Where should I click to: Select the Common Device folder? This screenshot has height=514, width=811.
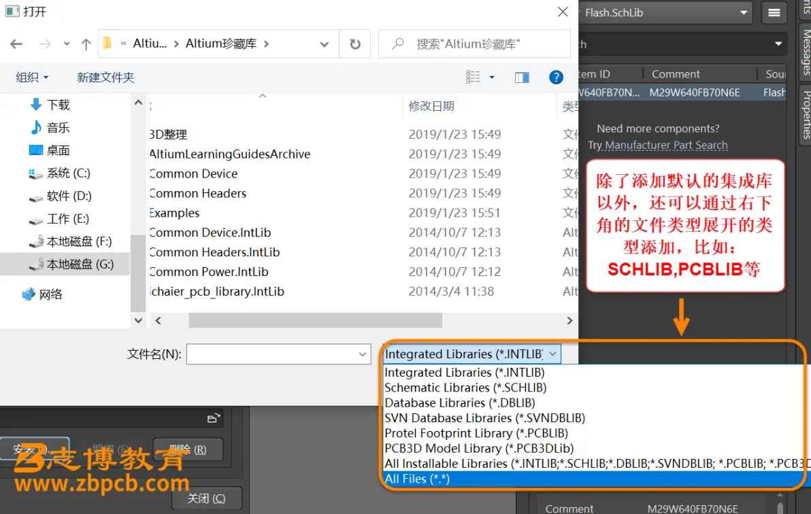193,174
